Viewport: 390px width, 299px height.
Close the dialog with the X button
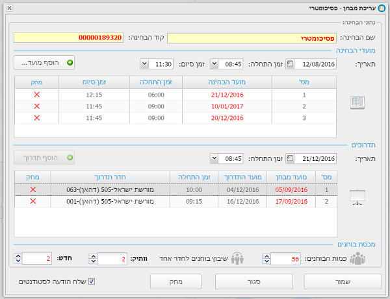point(10,8)
